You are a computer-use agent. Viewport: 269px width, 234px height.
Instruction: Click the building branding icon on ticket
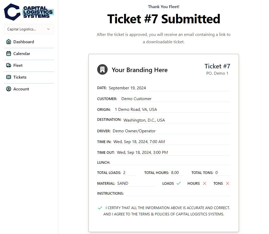click(x=102, y=69)
